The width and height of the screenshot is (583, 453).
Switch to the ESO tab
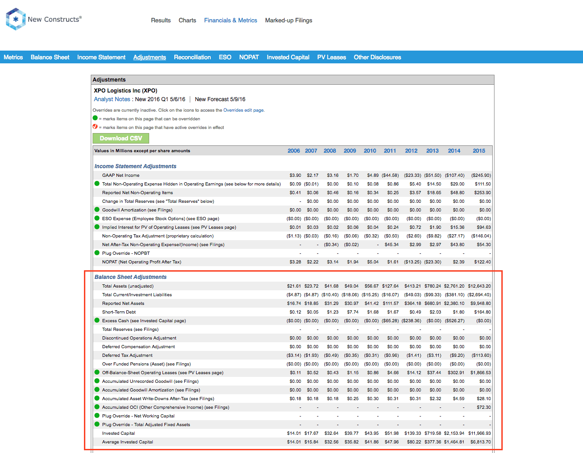[225, 57]
